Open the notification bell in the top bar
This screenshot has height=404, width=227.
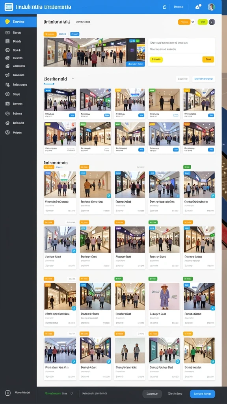coord(165,7)
